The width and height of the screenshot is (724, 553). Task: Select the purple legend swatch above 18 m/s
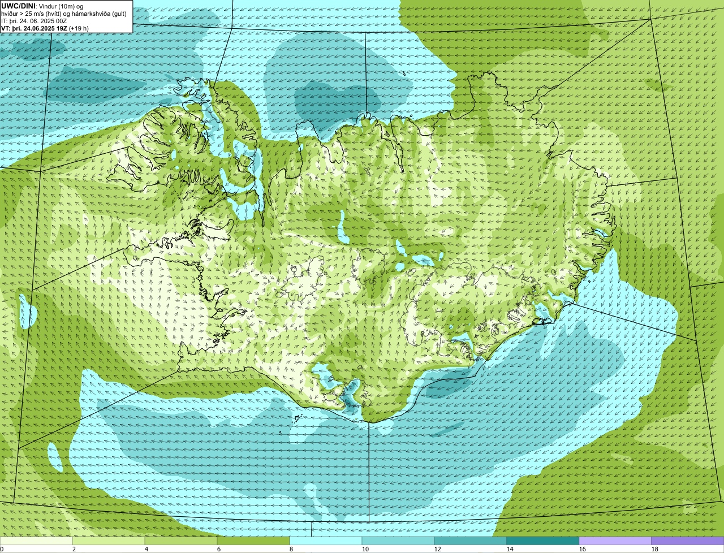(688, 541)
